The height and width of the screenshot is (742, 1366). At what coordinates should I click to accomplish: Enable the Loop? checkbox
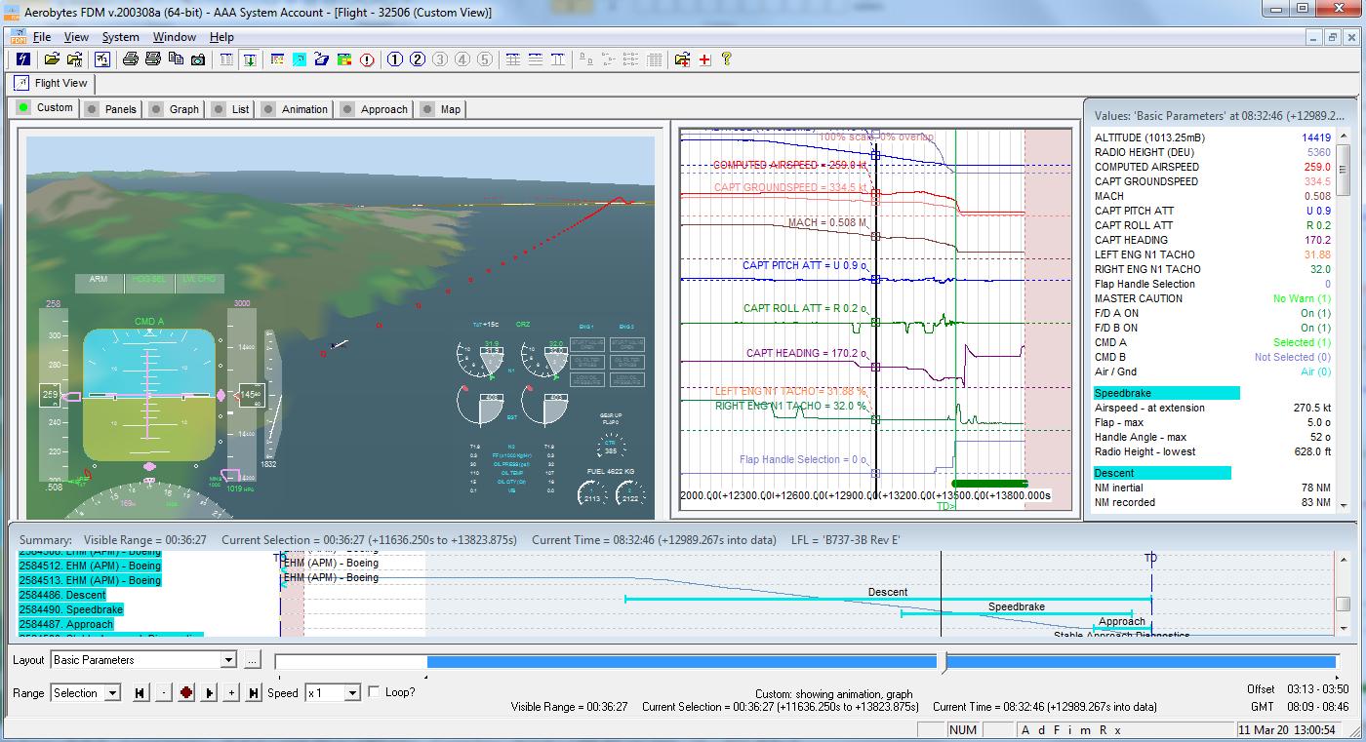coord(374,692)
